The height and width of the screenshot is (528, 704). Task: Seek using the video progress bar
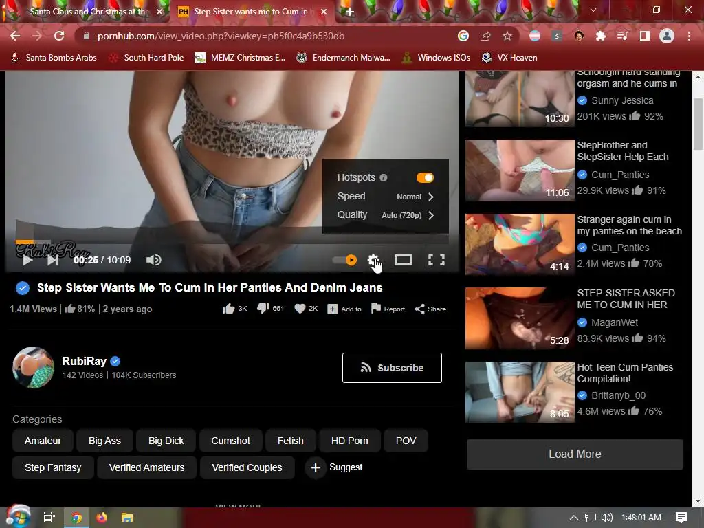point(232,242)
